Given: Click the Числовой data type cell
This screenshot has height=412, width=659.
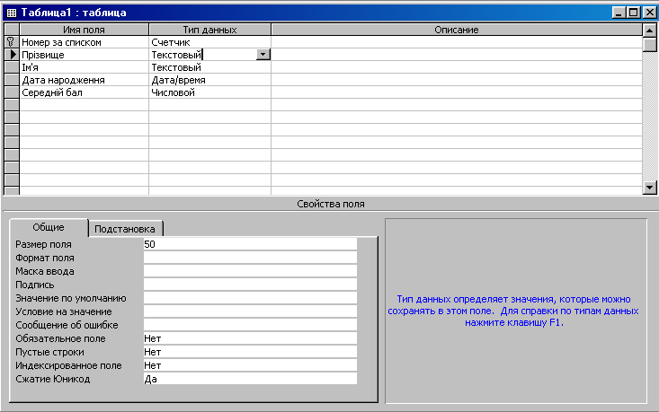Looking at the screenshot, I should pyautogui.click(x=209, y=92).
